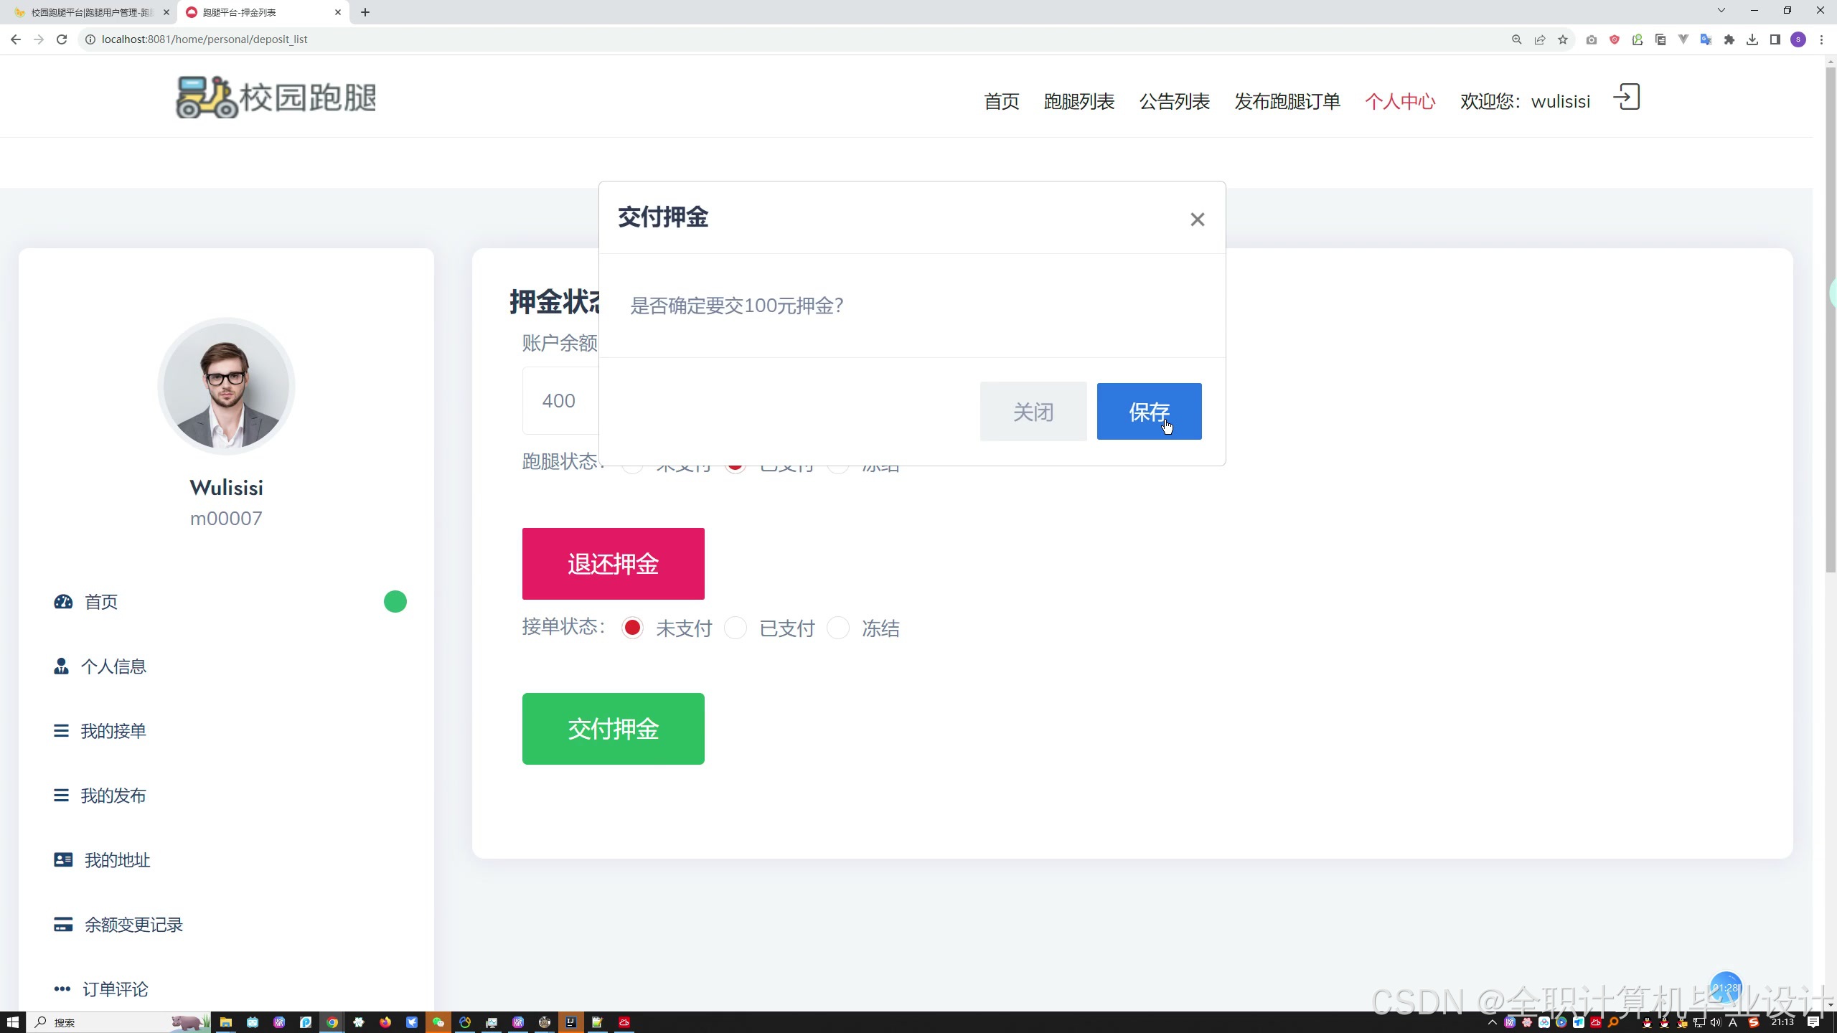Open the browser tab list chevron
The width and height of the screenshot is (1837, 1033).
1721,11
